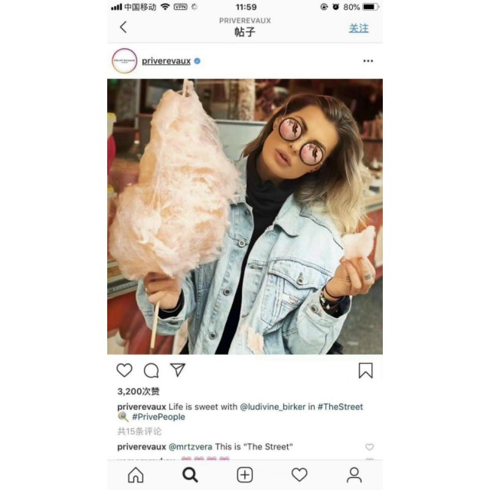Image resolution: width=490 pixels, height=490 pixels.
Task: Open priverevaux username link in post header
Action: 166,61
